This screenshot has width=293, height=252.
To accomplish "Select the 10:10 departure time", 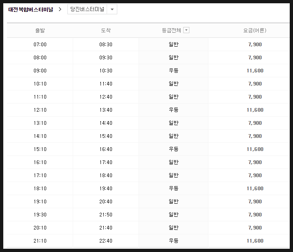I will click(40, 83).
